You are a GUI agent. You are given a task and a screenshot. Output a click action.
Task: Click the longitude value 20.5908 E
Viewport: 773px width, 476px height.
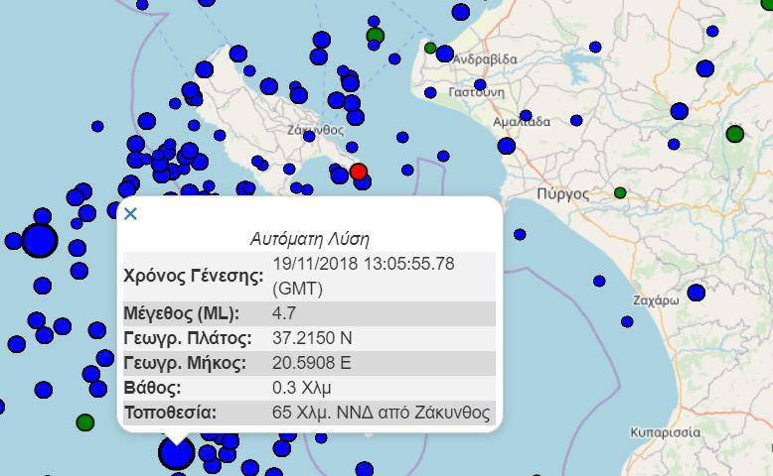coord(311,363)
